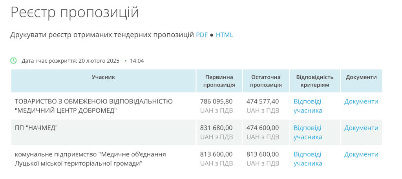Open "Відповіді учасника" for МЕДИЧНИЙ ЦЕНТР ДОБРОМЕД
This screenshot has width=402, height=179.
(x=308, y=106)
